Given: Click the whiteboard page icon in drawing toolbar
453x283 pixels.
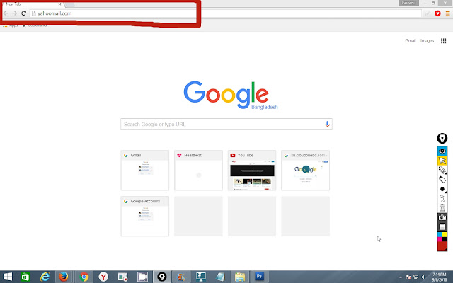Looking at the screenshot, I should pos(442,226).
